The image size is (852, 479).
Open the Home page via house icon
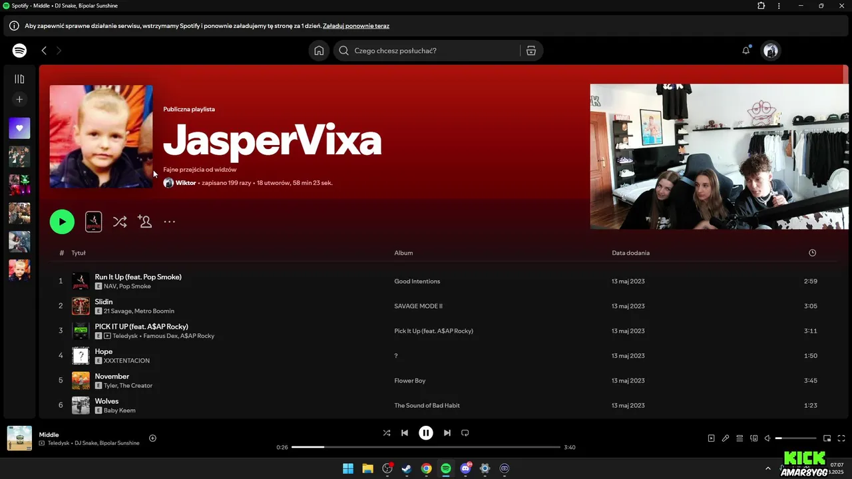(x=319, y=51)
